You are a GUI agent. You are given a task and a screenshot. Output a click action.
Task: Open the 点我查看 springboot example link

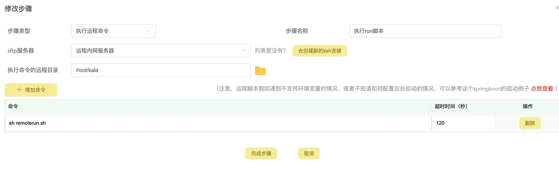tap(541, 89)
